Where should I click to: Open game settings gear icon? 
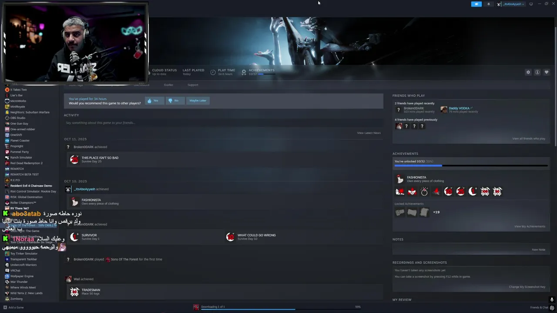(x=528, y=72)
